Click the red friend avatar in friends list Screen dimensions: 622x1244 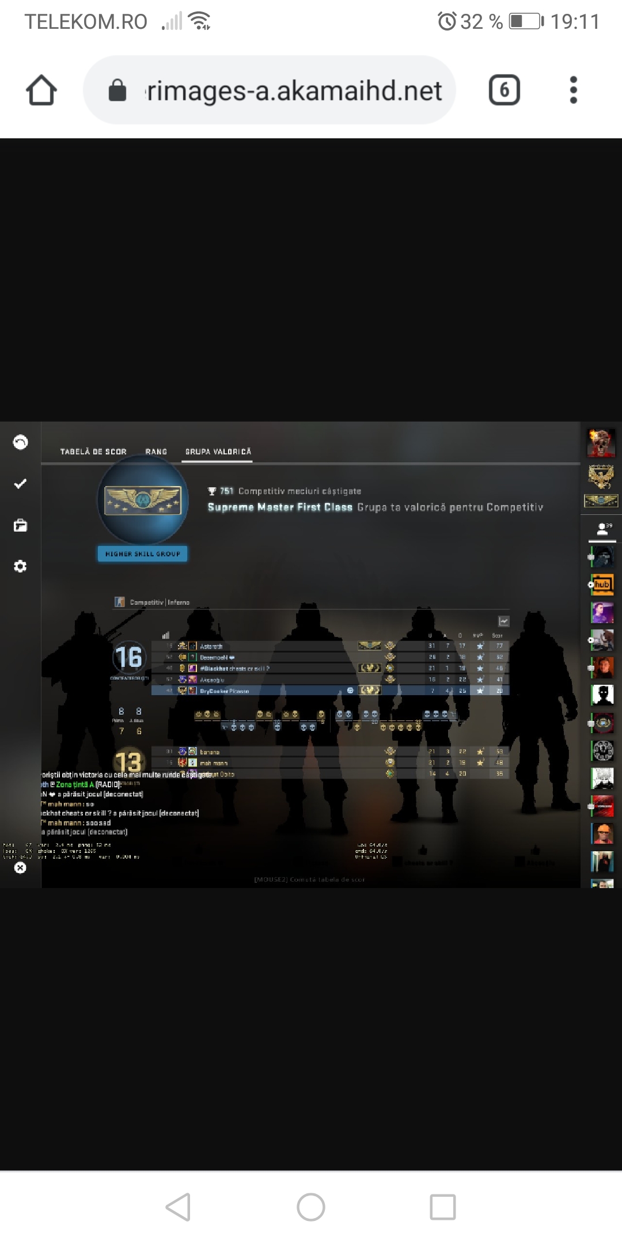click(x=602, y=806)
